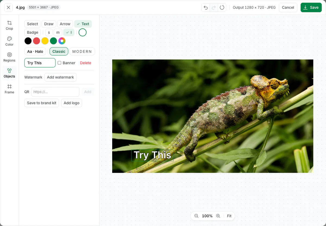Click the 100% zoom level
This screenshot has width=326, height=226.
click(x=207, y=216)
